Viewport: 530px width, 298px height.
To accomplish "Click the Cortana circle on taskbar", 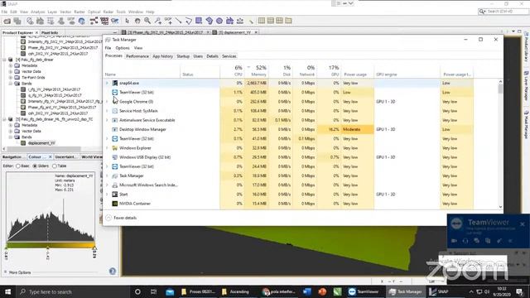I will [x=137, y=291].
